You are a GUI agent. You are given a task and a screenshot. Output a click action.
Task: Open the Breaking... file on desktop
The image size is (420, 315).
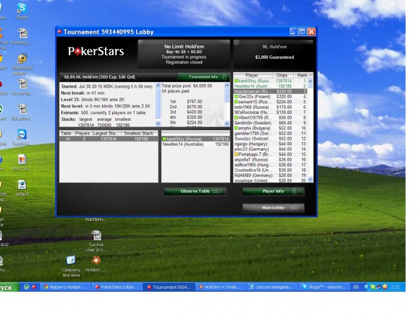point(23,37)
